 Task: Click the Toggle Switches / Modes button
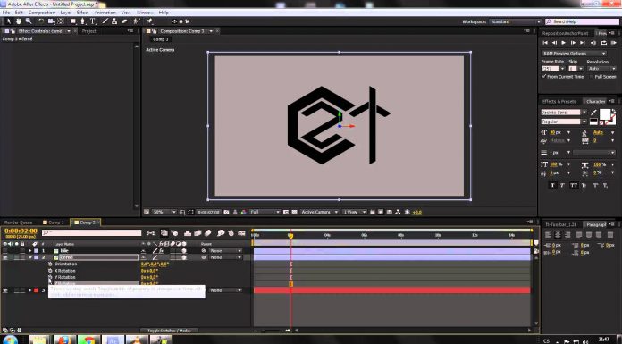click(170, 331)
